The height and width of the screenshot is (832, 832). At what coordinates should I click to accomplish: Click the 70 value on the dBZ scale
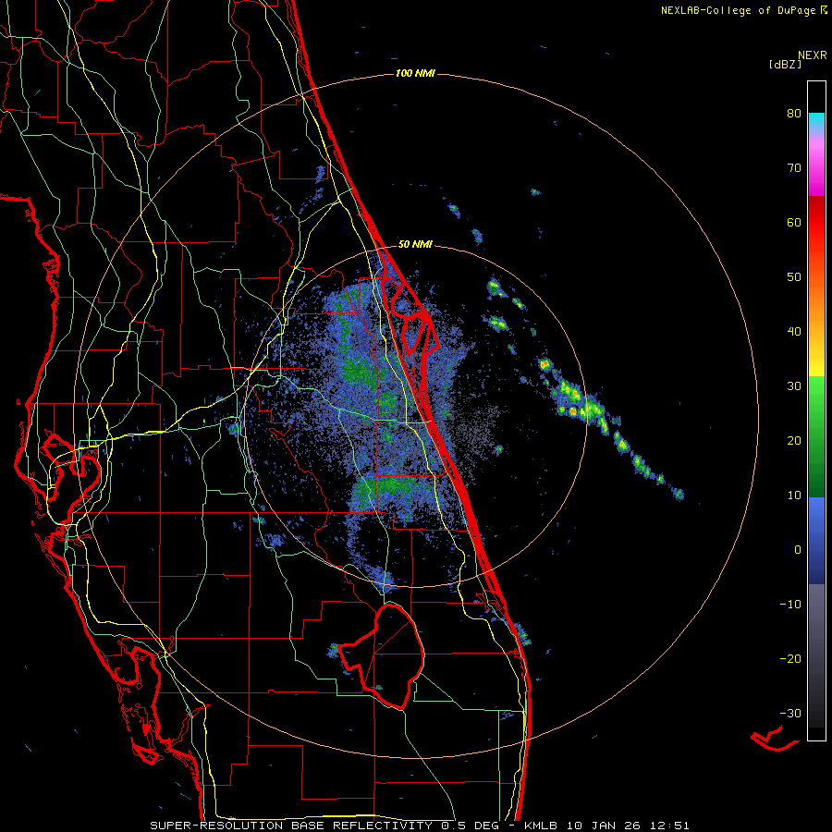point(794,168)
